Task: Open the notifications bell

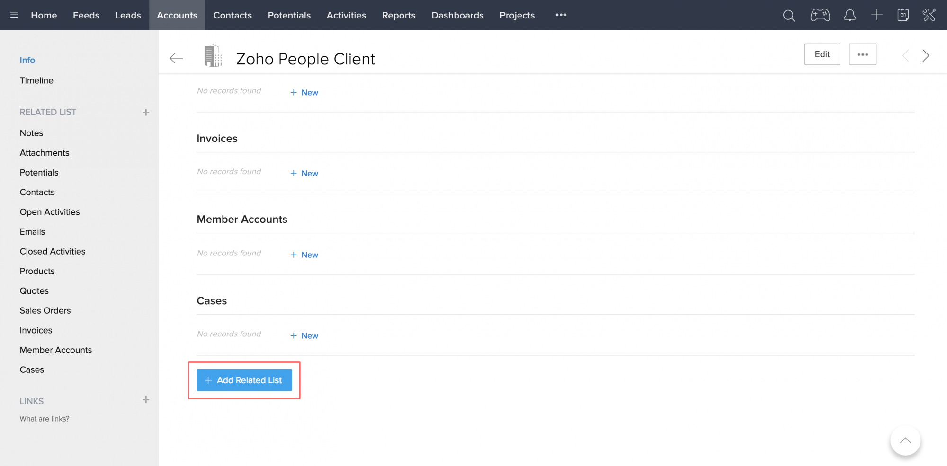Action: (x=849, y=16)
